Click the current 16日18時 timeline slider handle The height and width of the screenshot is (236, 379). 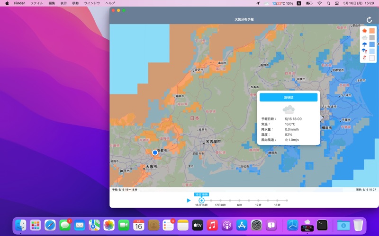point(201,201)
